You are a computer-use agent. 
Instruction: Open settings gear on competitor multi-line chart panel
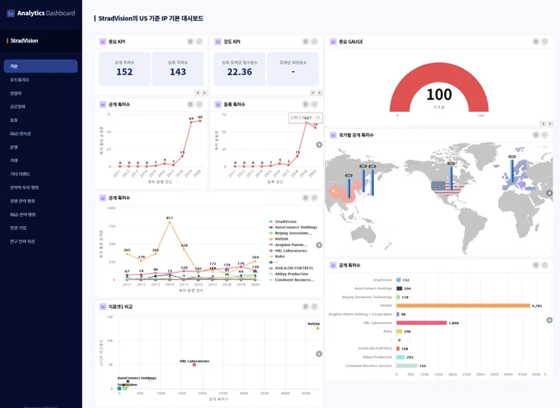point(305,198)
